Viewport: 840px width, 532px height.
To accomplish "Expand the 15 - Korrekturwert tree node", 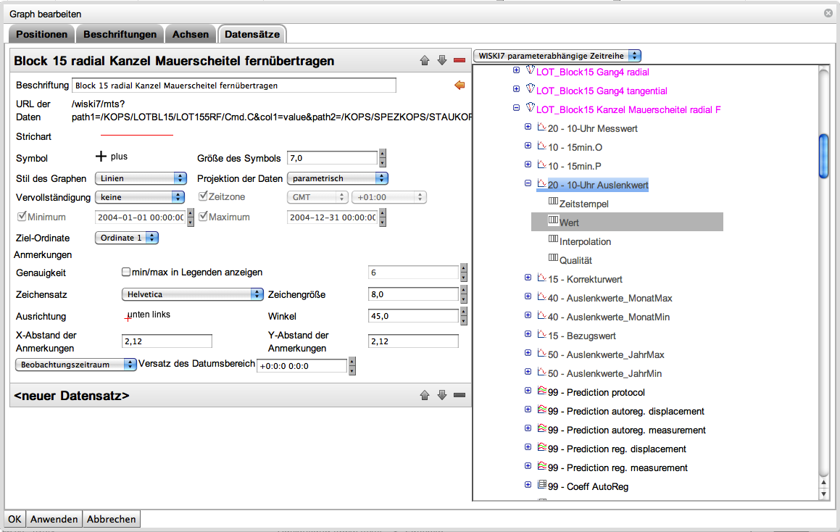I will (528, 278).
